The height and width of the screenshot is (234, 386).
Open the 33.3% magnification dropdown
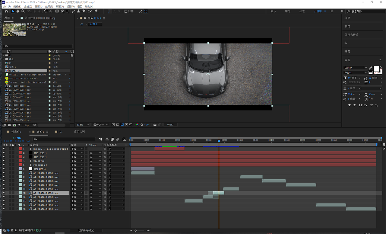click(83, 125)
